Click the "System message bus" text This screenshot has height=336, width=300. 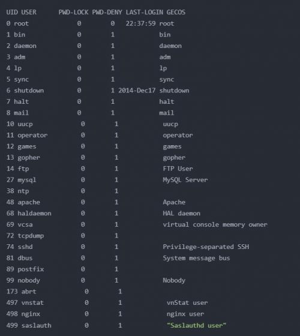197,258
